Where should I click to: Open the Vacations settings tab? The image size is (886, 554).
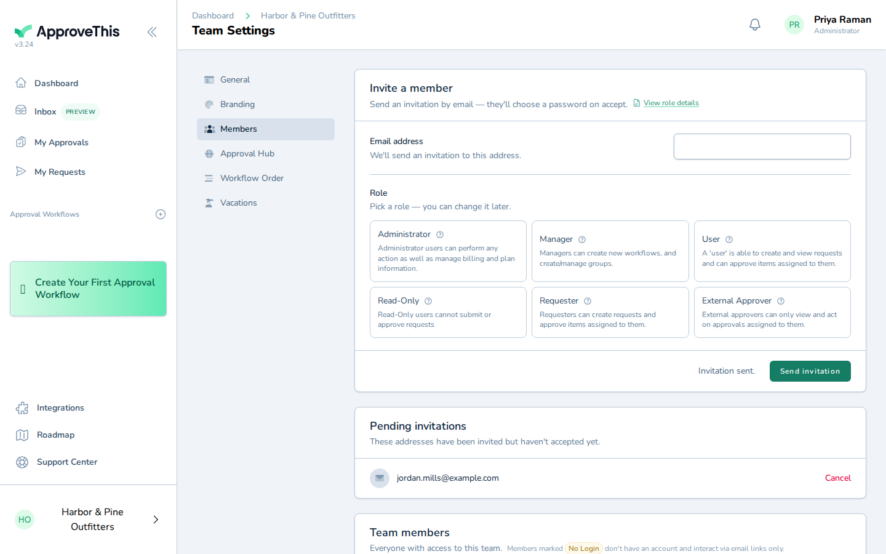(266, 203)
